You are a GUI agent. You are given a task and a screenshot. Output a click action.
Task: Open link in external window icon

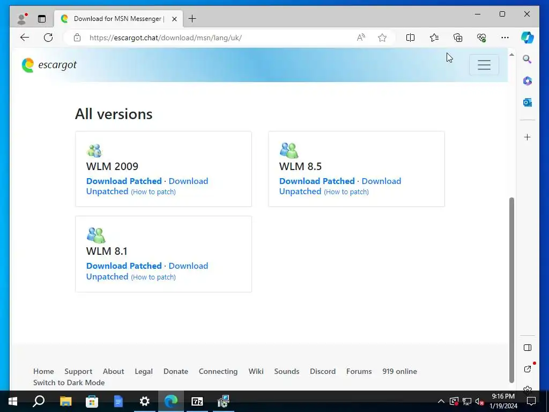pyautogui.click(x=528, y=369)
